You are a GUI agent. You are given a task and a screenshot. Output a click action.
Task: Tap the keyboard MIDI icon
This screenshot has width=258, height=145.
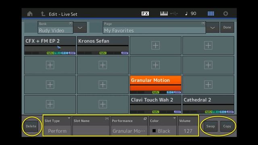pos(164,13)
